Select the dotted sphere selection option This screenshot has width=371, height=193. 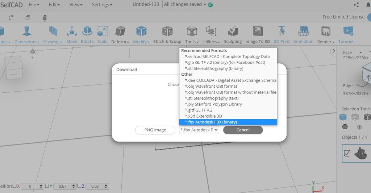click(x=359, y=127)
